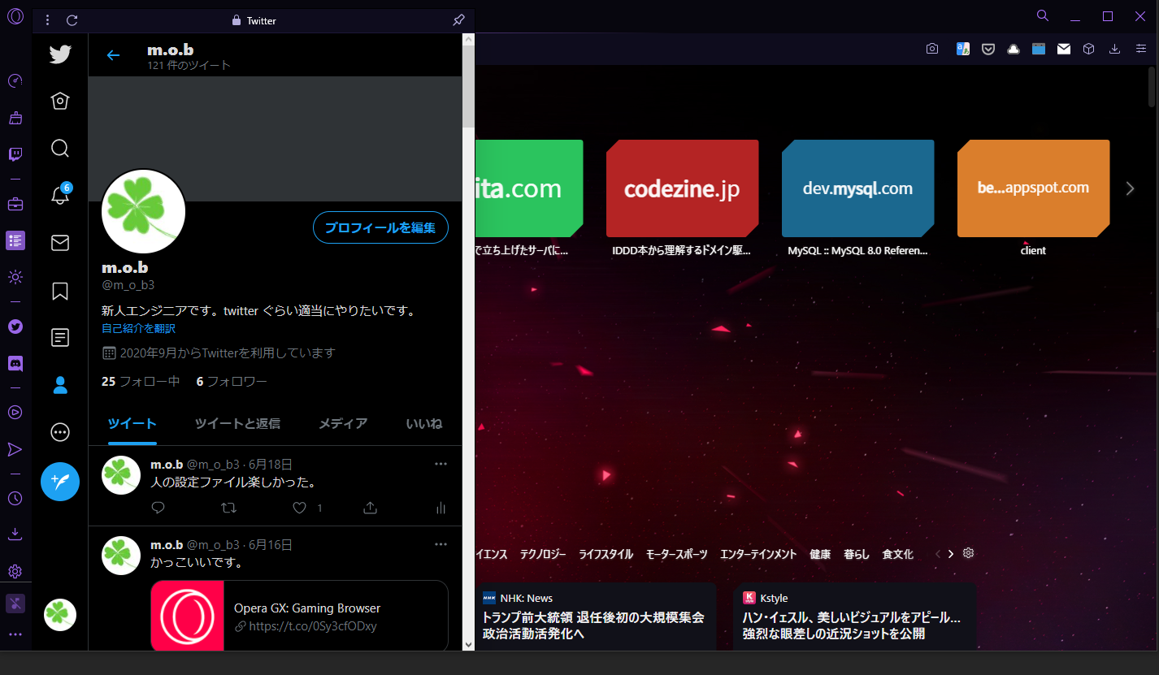Click the Twitter panel vertical scrollbar
This screenshot has height=675, width=1159.
tap(468, 341)
